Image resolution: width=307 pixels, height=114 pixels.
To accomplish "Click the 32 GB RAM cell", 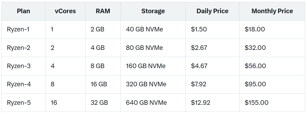I will pyautogui.click(x=103, y=103).
